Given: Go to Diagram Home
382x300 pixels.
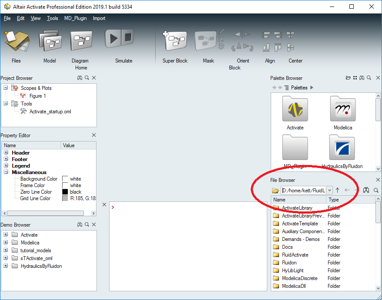Looking at the screenshot, I should 81,41.
